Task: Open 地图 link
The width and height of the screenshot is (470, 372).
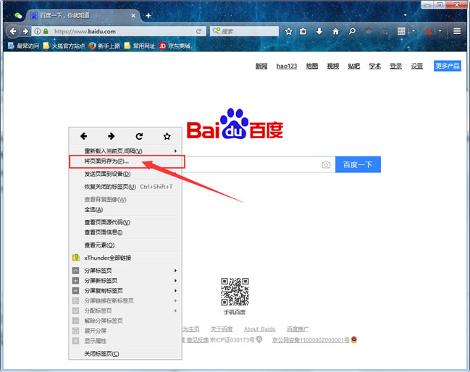Action: (x=311, y=66)
